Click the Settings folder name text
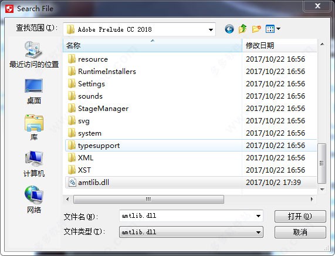The height and width of the screenshot is (256, 335). (x=92, y=84)
